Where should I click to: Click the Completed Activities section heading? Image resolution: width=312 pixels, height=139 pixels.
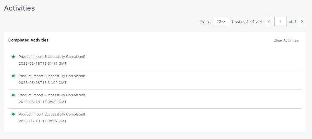point(28,40)
